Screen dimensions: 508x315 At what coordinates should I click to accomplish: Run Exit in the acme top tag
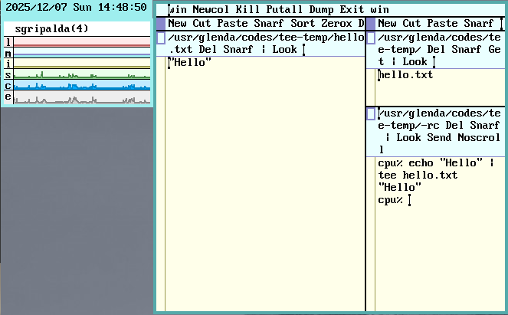click(352, 10)
